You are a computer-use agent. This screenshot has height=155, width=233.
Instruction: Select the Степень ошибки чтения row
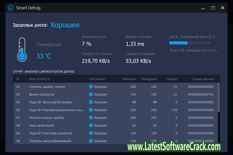click(47, 87)
